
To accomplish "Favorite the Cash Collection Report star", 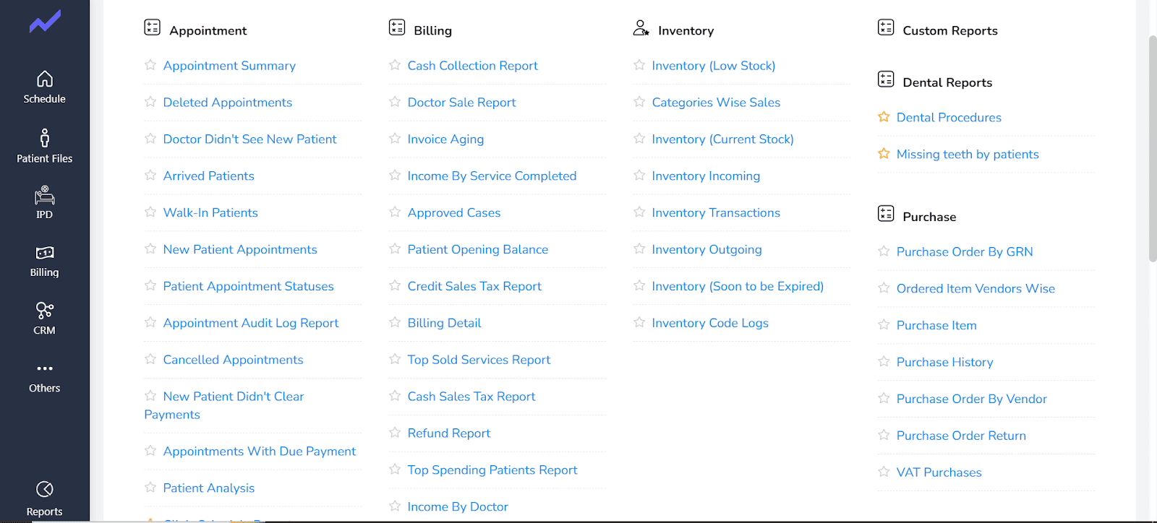I will [x=395, y=65].
